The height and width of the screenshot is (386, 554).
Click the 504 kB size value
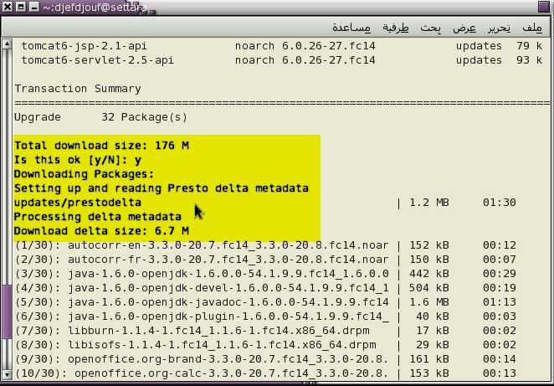coord(429,288)
